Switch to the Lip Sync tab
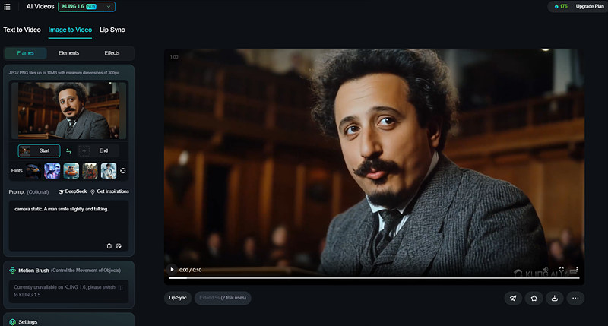The image size is (608, 326). pyautogui.click(x=112, y=30)
